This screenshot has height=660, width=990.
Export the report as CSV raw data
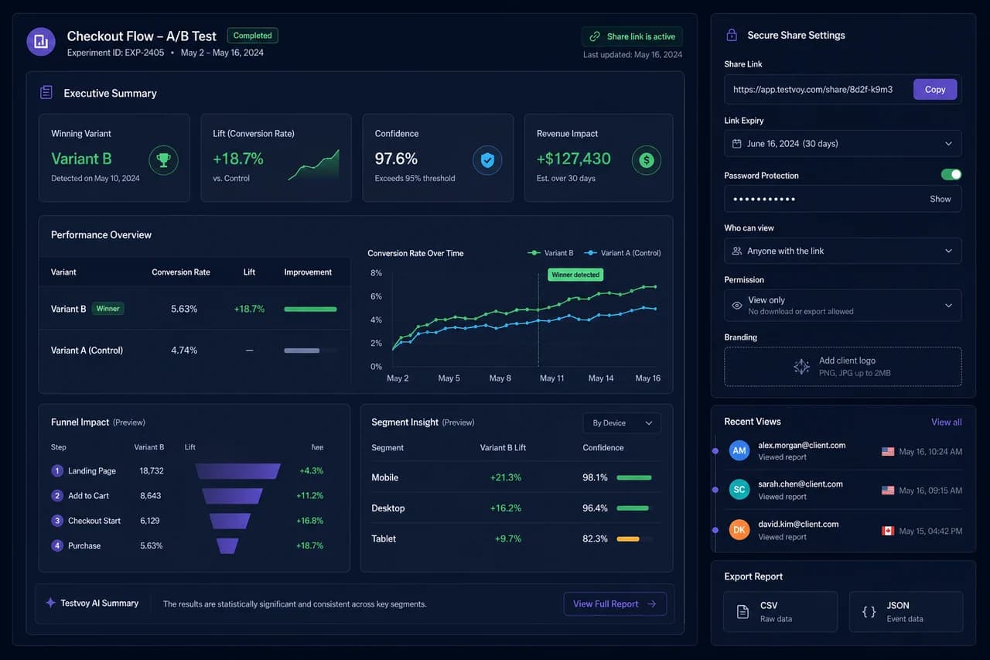tap(780, 612)
